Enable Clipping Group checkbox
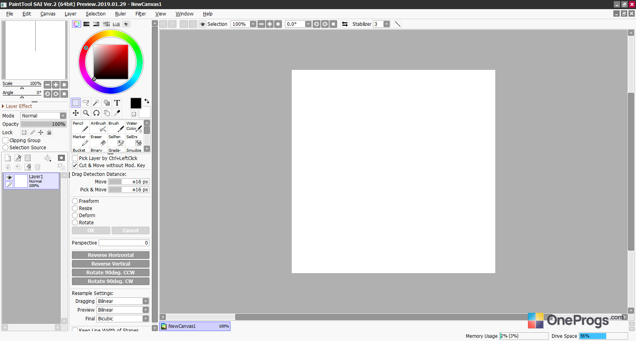The height and width of the screenshot is (341, 636). [x=6, y=141]
